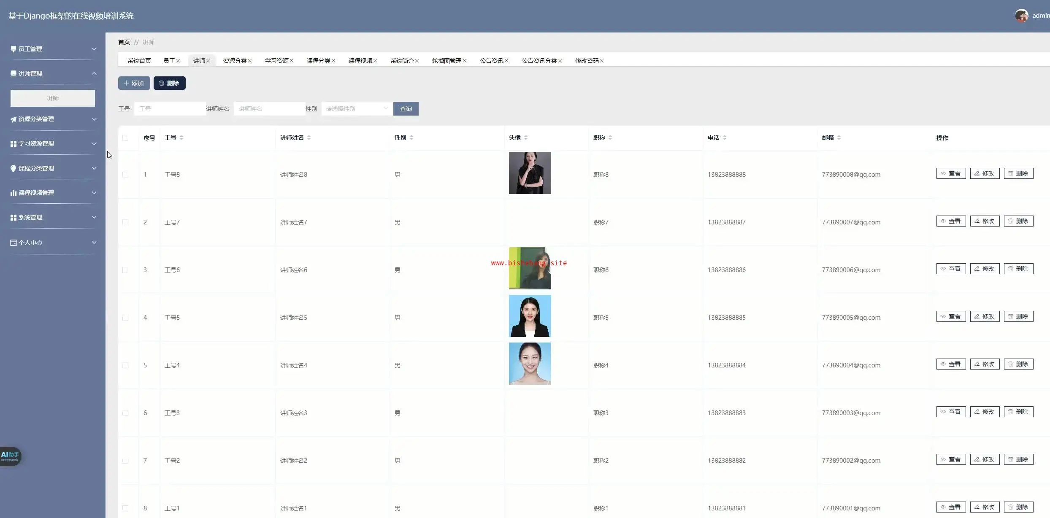1050x518 pixels.
Task: Click sort icon next to 邮箱 header
Action: click(x=839, y=138)
